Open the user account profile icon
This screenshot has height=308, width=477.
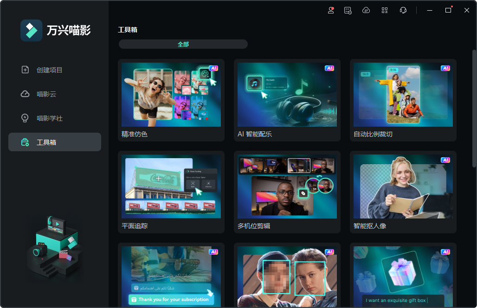click(331, 10)
